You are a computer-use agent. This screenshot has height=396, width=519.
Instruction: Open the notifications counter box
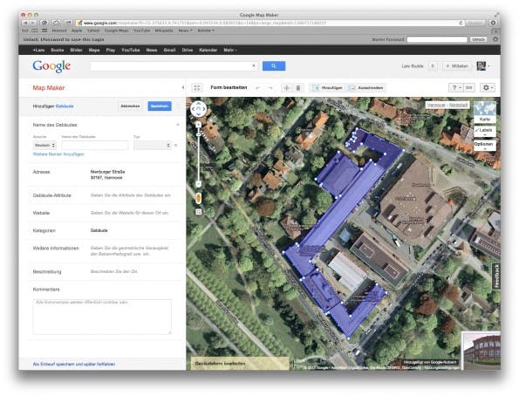pyautogui.click(x=433, y=66)
